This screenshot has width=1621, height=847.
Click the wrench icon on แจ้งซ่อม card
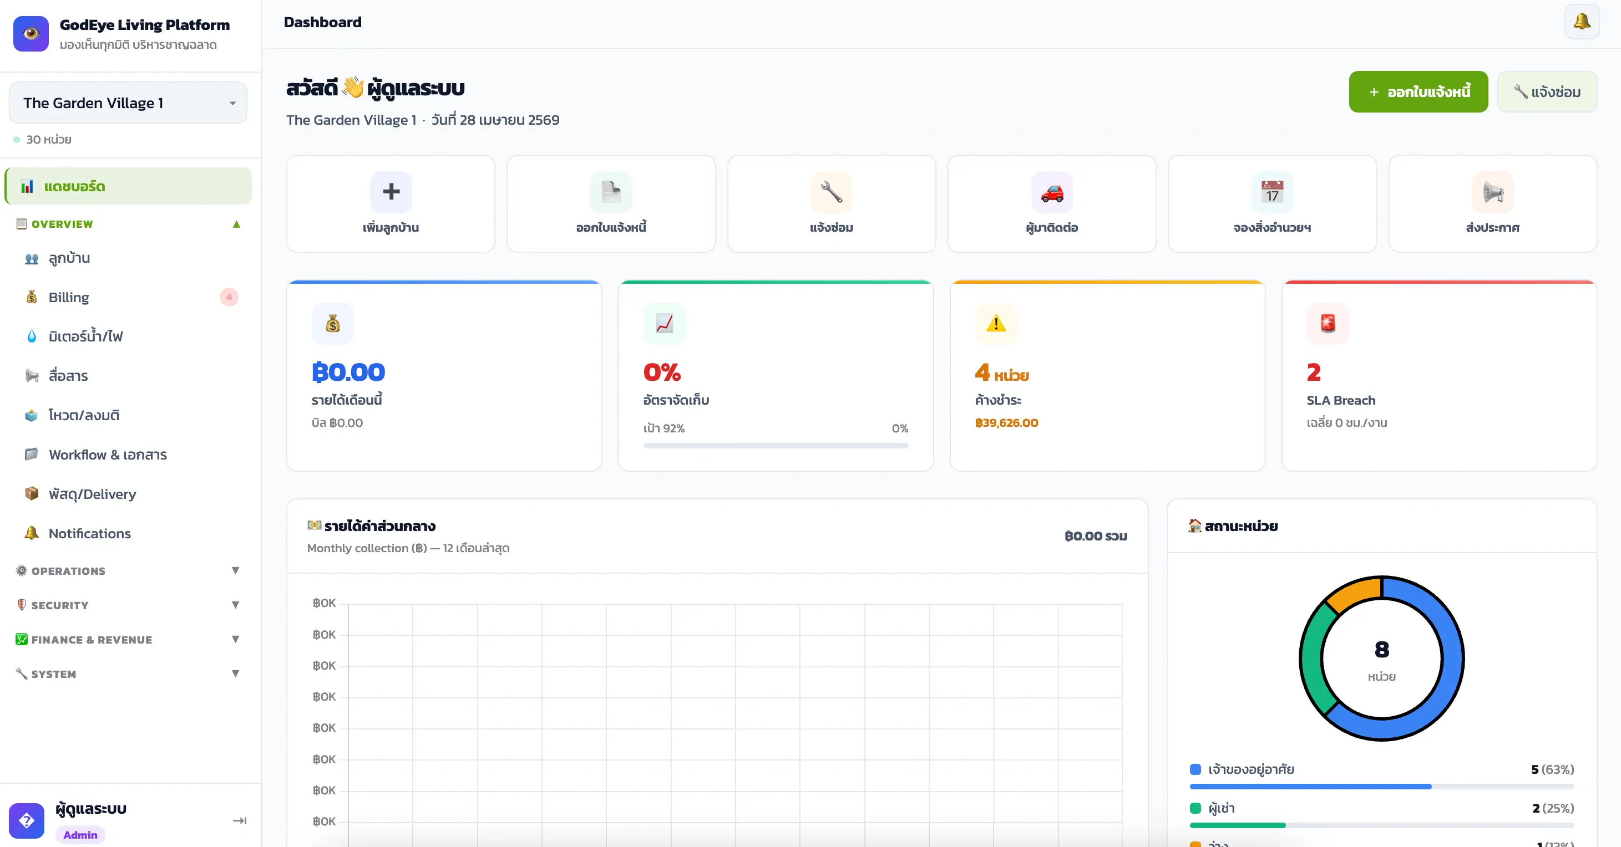[x=831, y=192]
